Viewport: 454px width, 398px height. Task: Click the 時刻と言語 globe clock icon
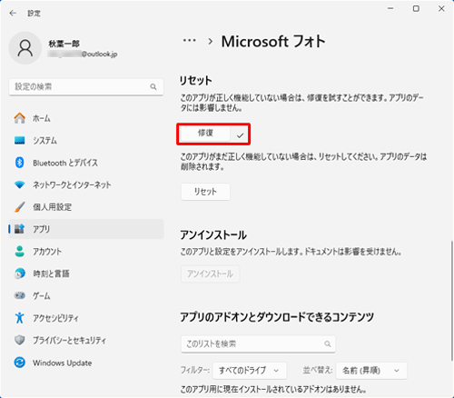(20, 274)
